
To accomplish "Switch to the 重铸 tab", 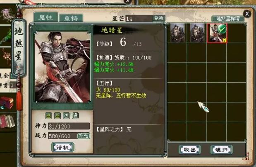I will click(x=71, y=18).
